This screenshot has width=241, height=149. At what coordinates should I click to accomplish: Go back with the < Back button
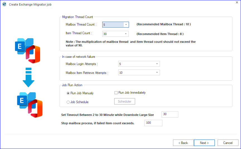click(x=183, y=143)
